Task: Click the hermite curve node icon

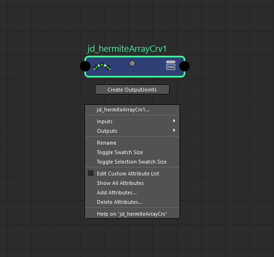Action: tap(102, 66)
